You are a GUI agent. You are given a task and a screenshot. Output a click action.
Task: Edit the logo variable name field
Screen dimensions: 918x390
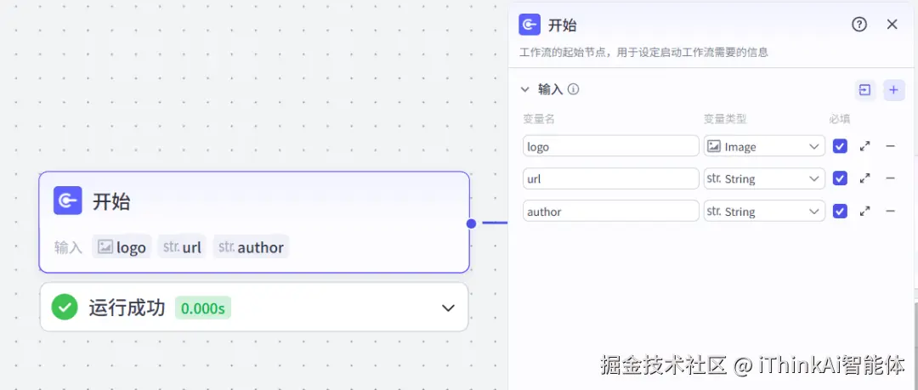point(610,146)
